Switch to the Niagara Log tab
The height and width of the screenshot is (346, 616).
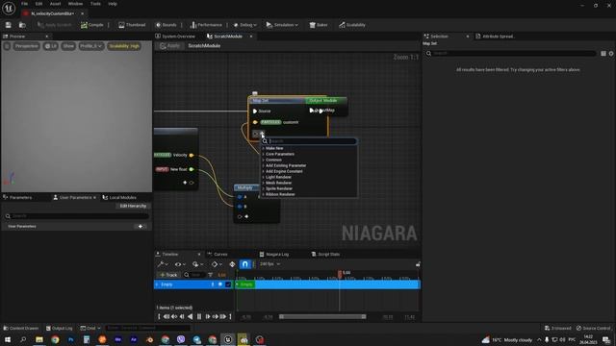273,254
